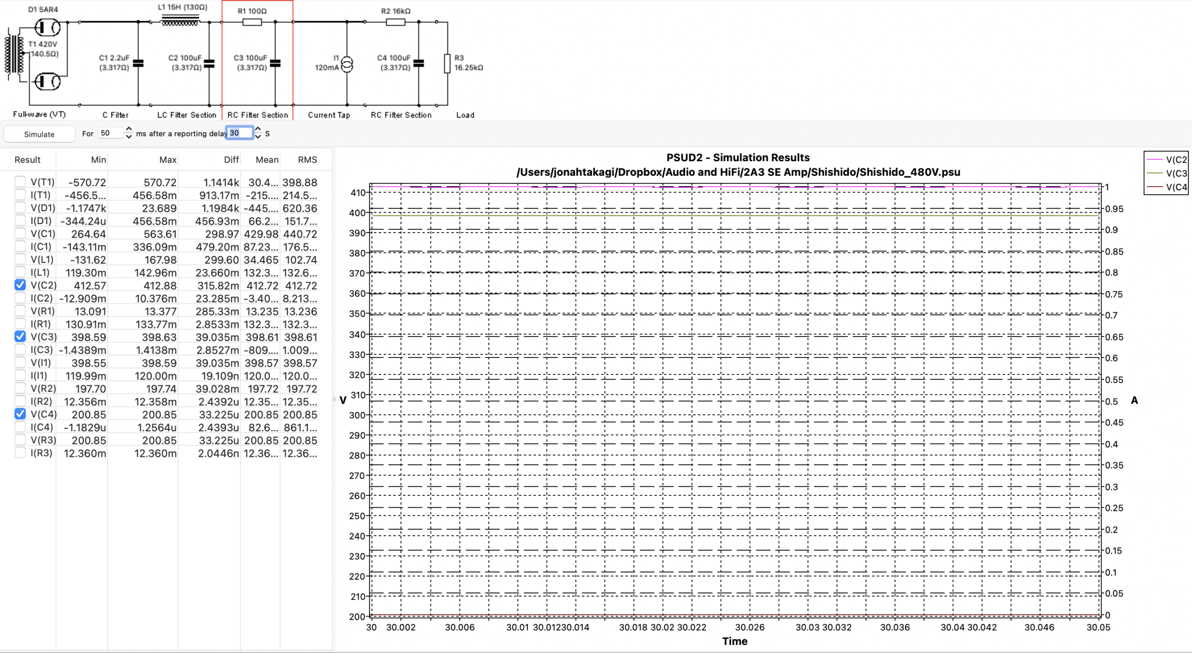Screen dimensions: 1192x653
Task: Click the Result column header
Action: click(27, 159)
